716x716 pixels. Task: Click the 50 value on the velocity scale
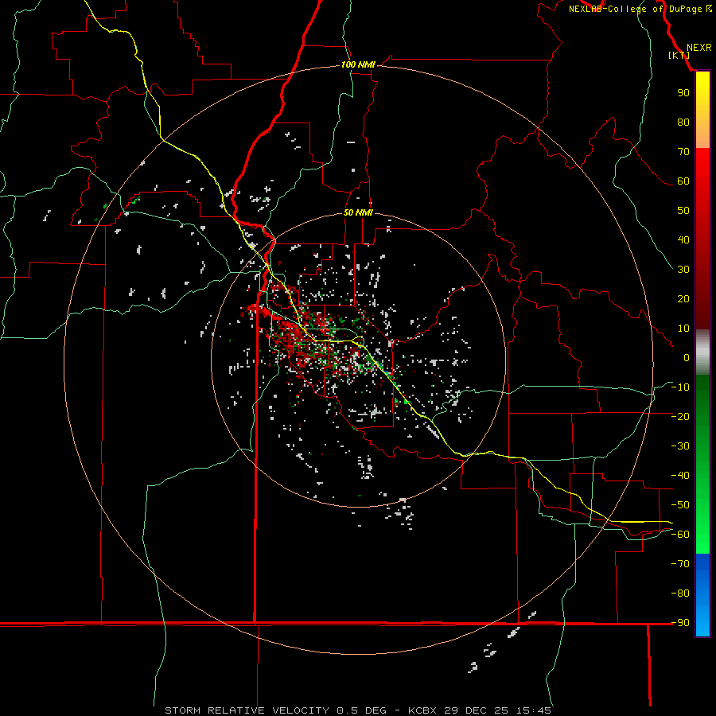683,211
